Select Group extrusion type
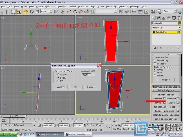This screenshot has height=137, width=183. point(58,74)
